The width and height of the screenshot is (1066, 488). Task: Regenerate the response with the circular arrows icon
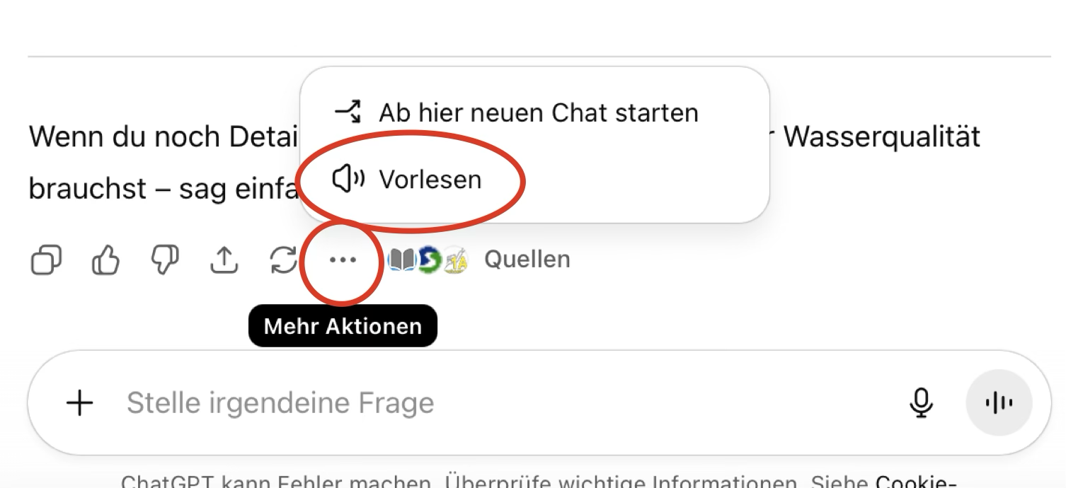pos(283,260)
